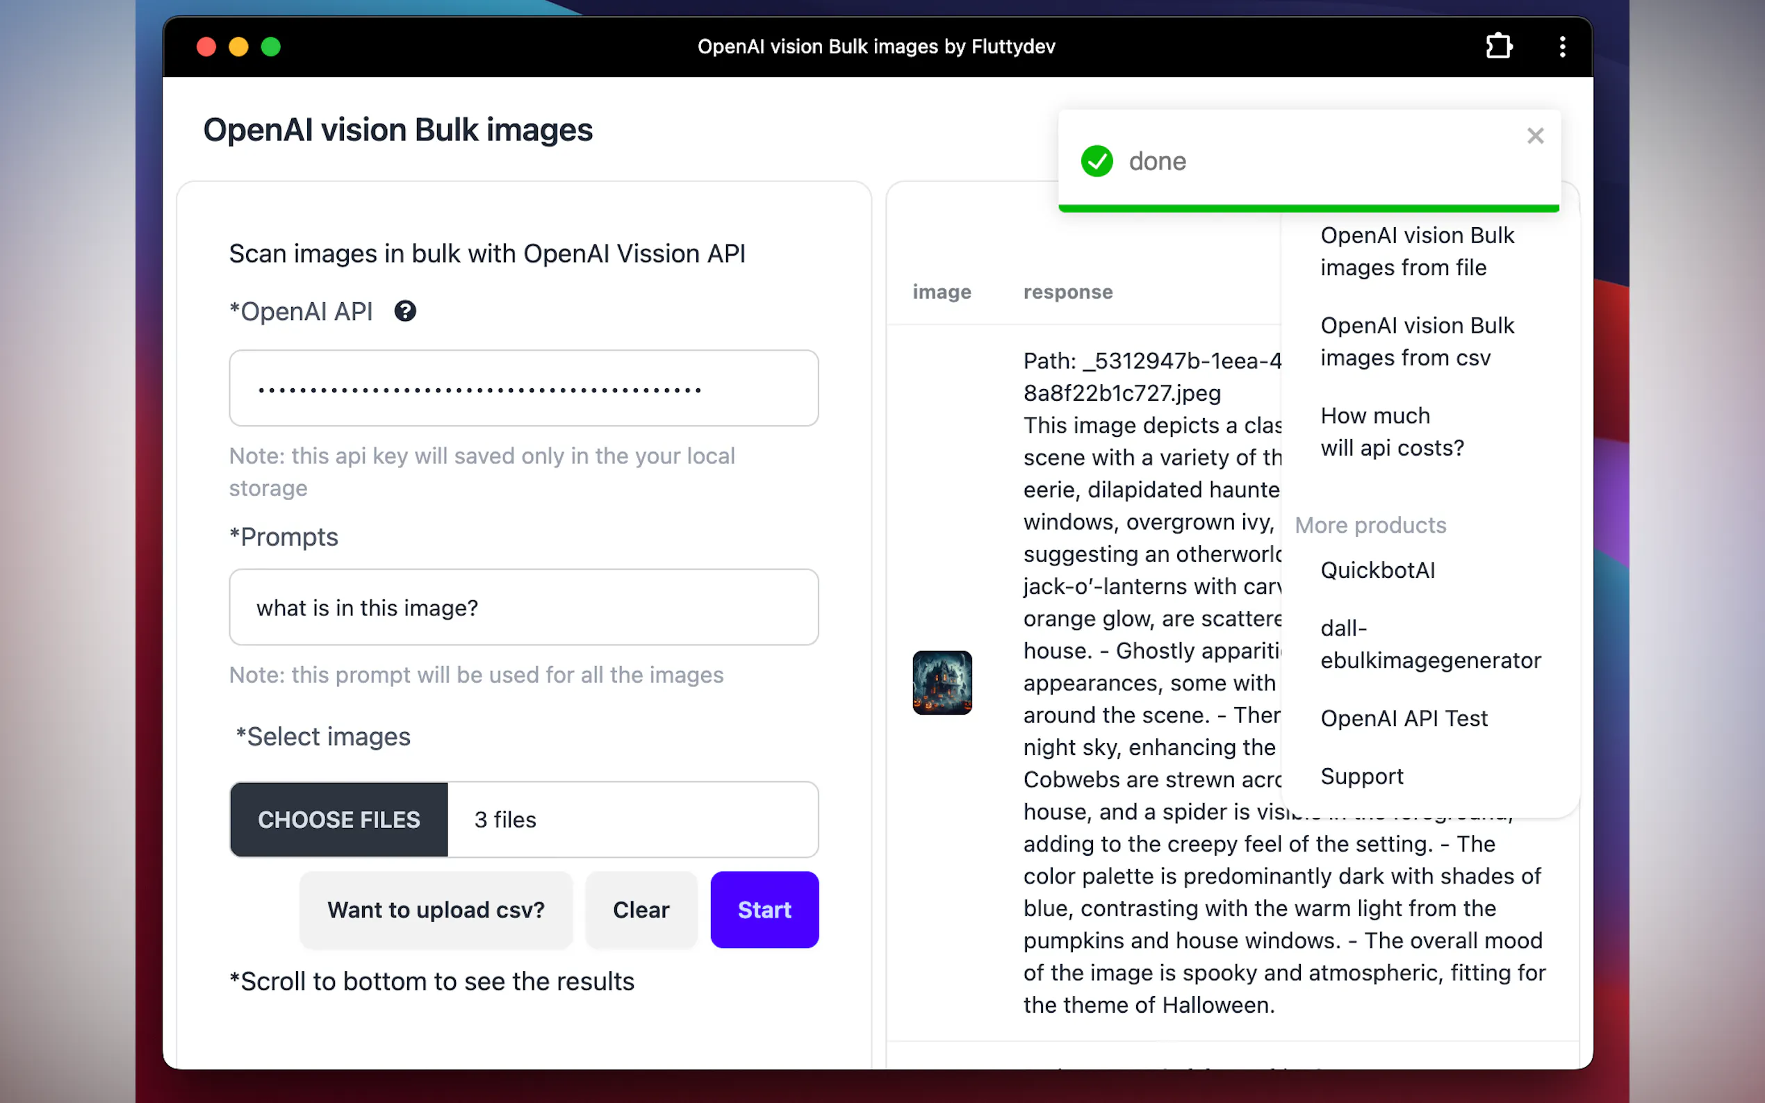Viewport: 1765px width, 1103px height.
Task: Click the Clear button
Action: [x=641, y=910]
